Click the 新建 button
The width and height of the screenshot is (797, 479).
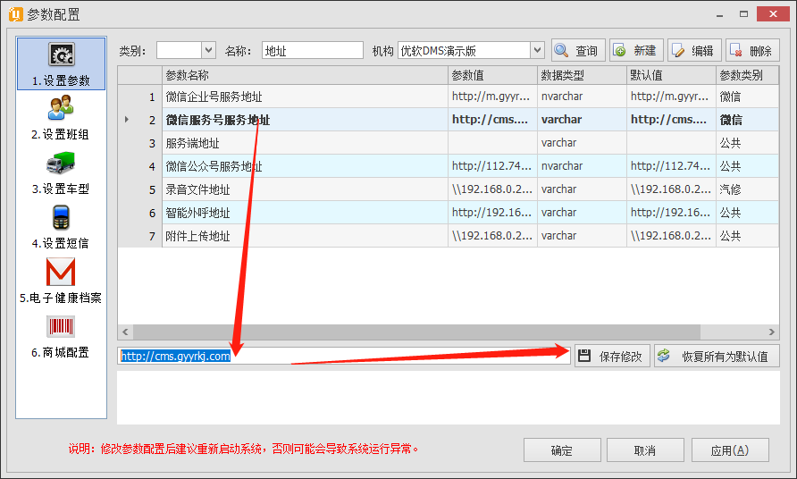pos(636,50)
